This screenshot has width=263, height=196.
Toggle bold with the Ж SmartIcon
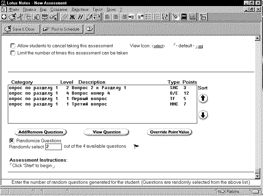click(72, 17)
